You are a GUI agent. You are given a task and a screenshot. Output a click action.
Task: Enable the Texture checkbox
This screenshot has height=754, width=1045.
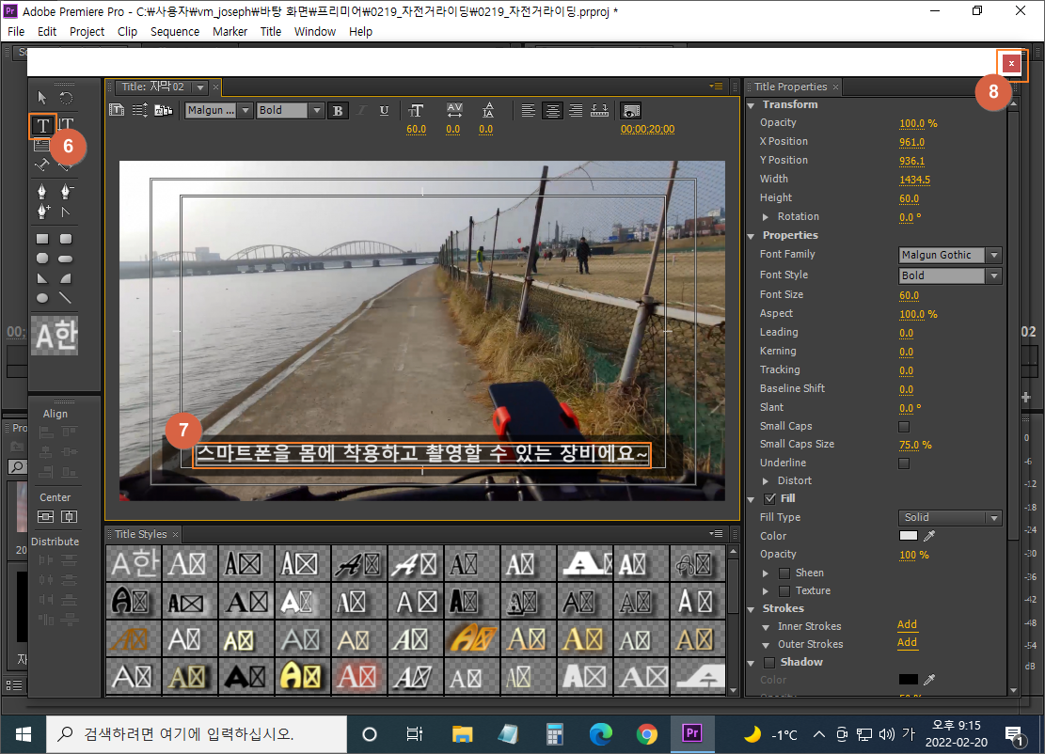pos(784,590)
